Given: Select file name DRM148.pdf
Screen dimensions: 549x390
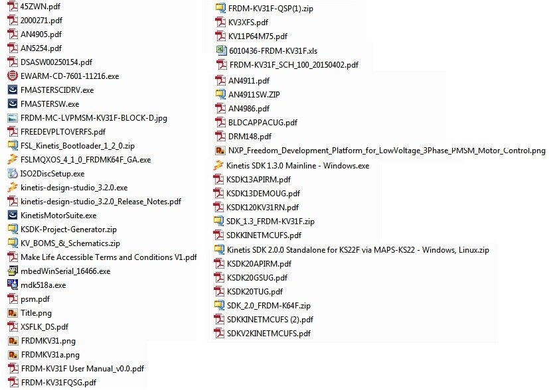Looking at the screenshot, I should pyautogui.click(x=250, y=137).
